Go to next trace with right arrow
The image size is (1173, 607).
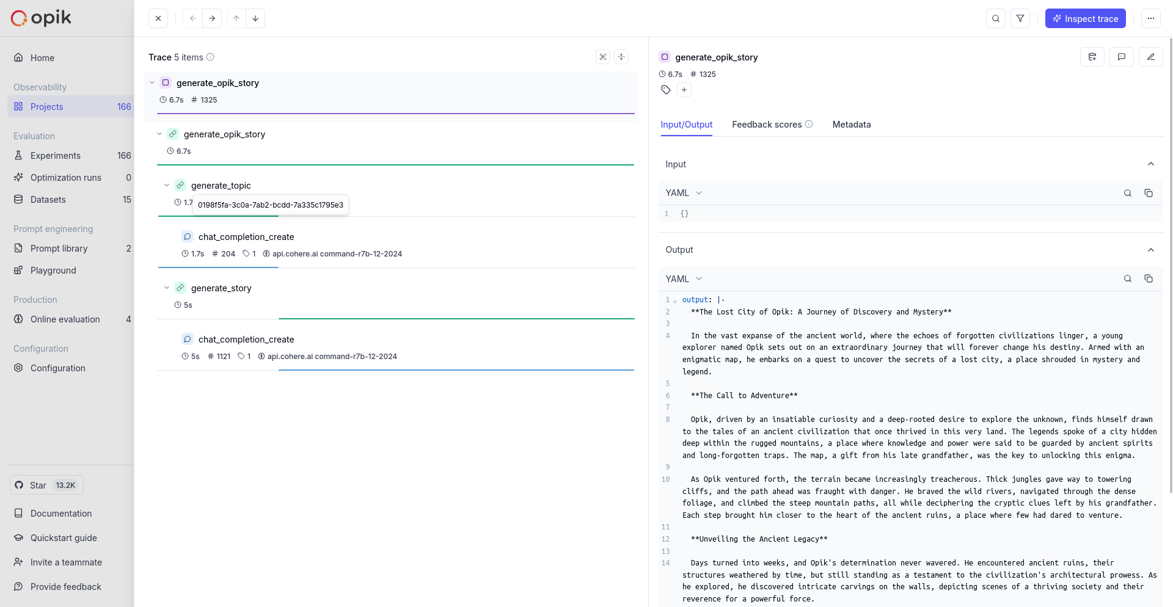tap(212, 18)
